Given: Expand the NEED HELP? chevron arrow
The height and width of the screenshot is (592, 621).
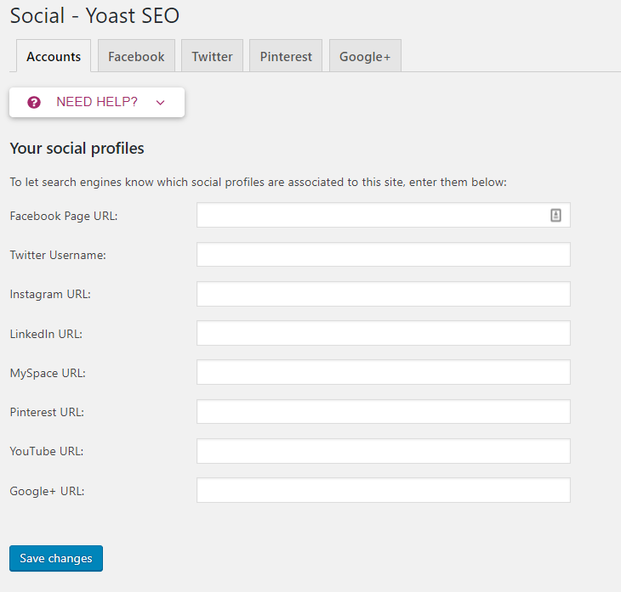Looking at the screenshot, I should coord(160,103).
